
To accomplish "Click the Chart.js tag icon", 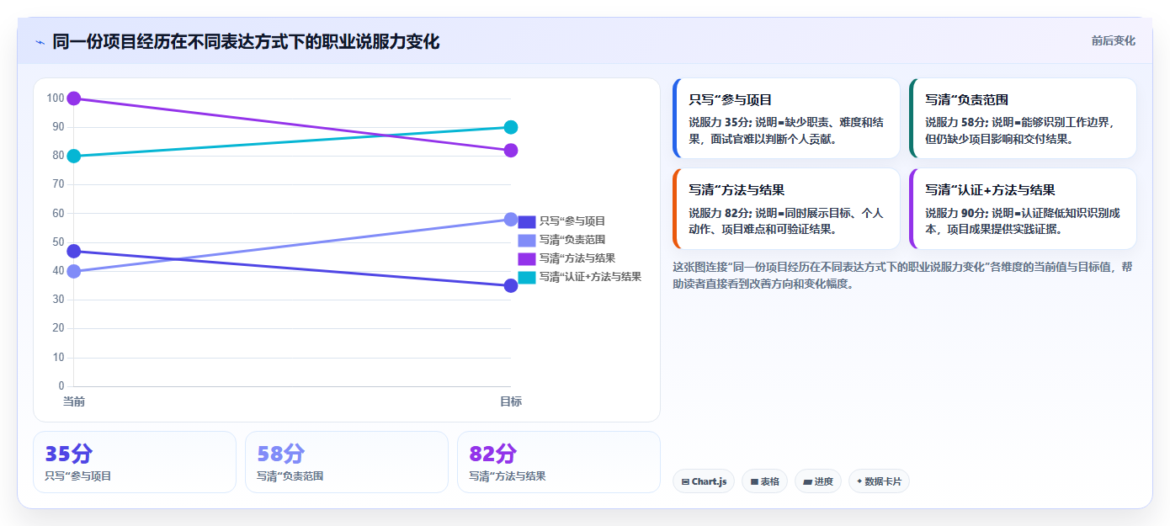I will [x=685, y=482].
